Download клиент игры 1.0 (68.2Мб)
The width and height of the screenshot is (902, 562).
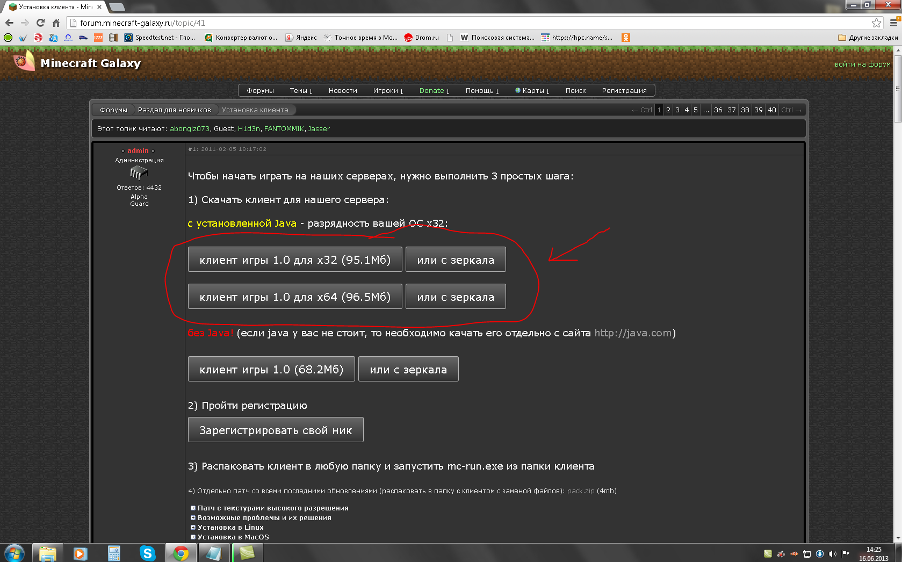pos(271,369)
